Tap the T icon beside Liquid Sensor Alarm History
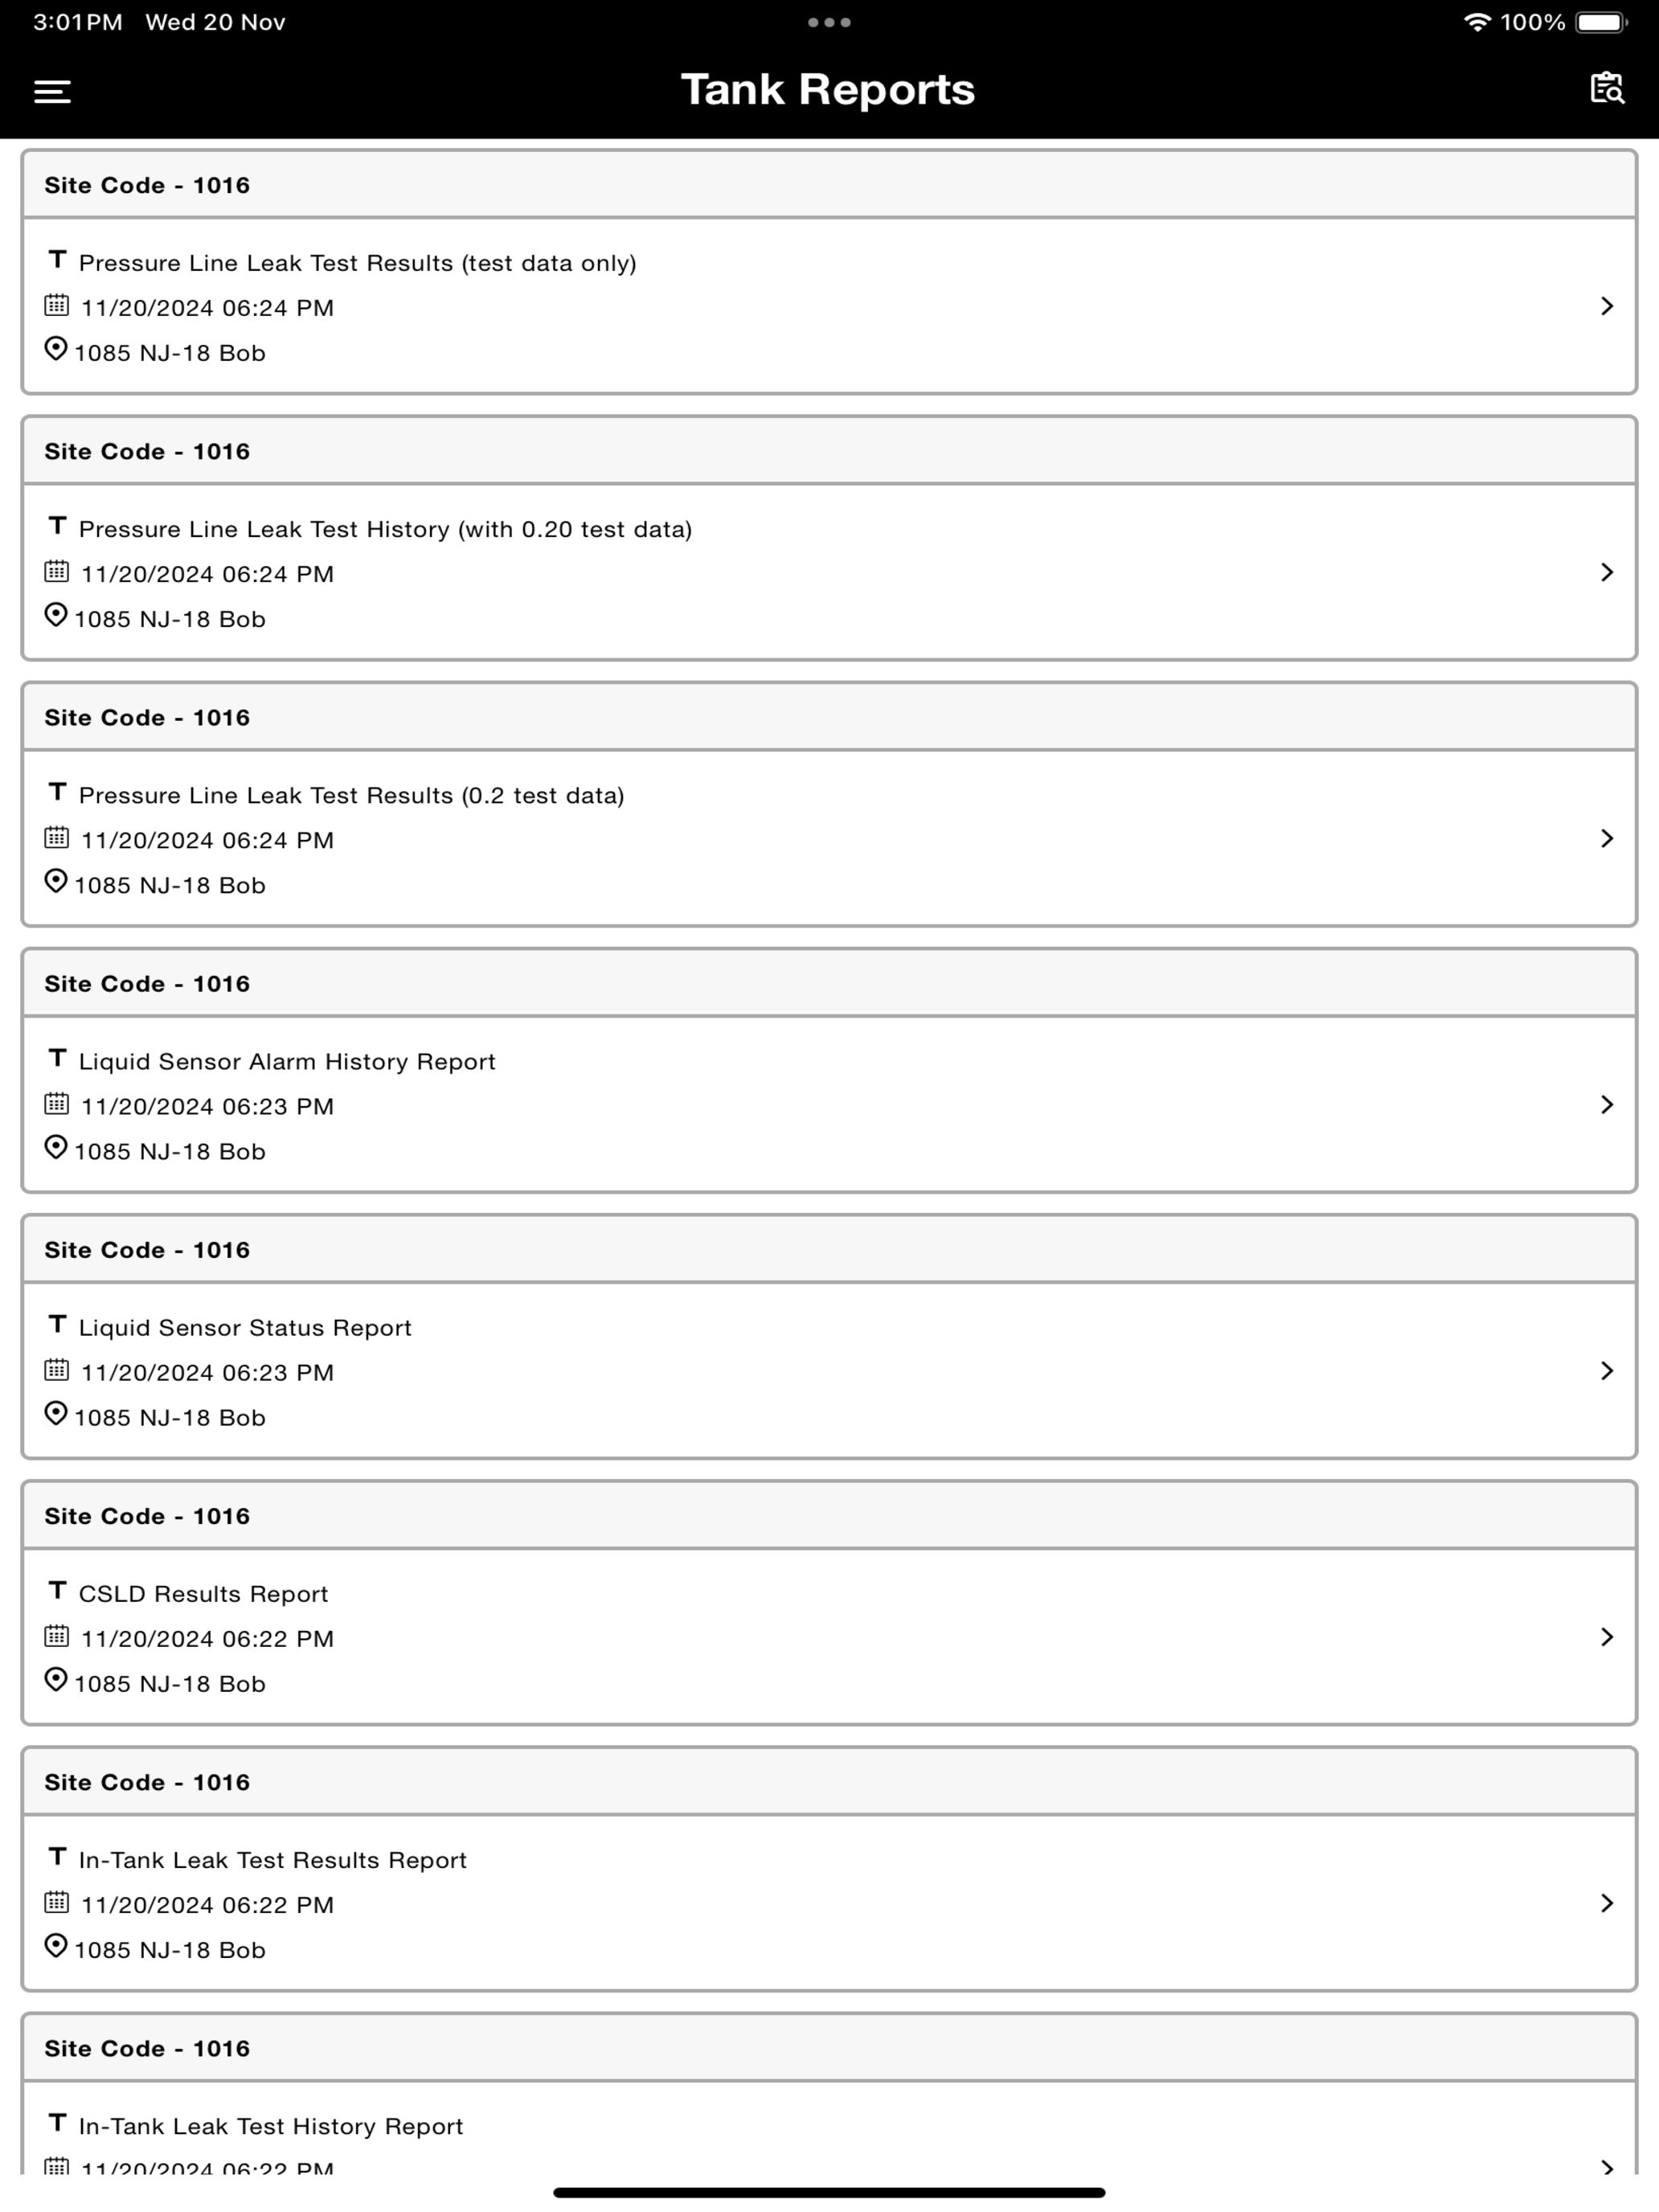1659x2212 pixels. click(x=57, y=1058)
